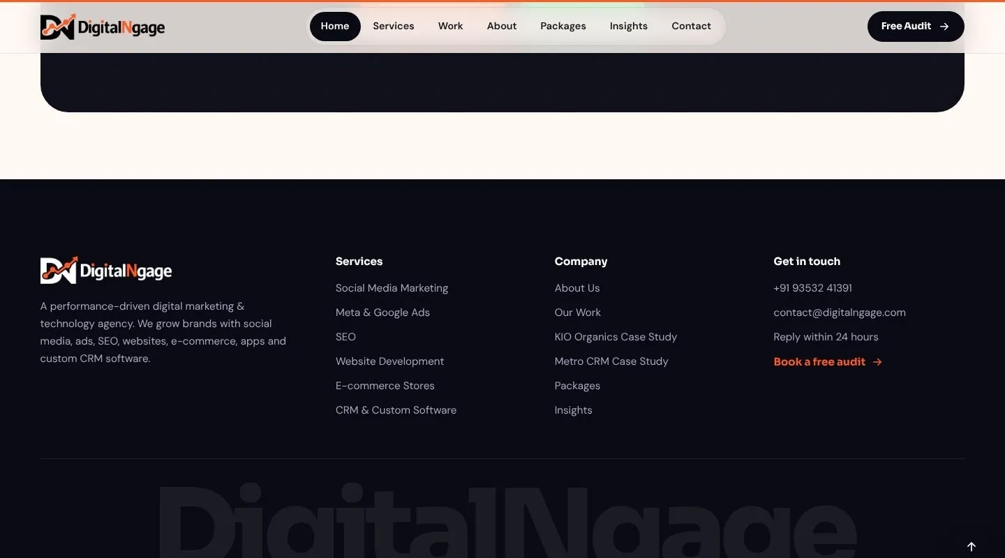Open the About Us footer link
The width and height of the screenshot is (1005, 558).
click(577, 288)
